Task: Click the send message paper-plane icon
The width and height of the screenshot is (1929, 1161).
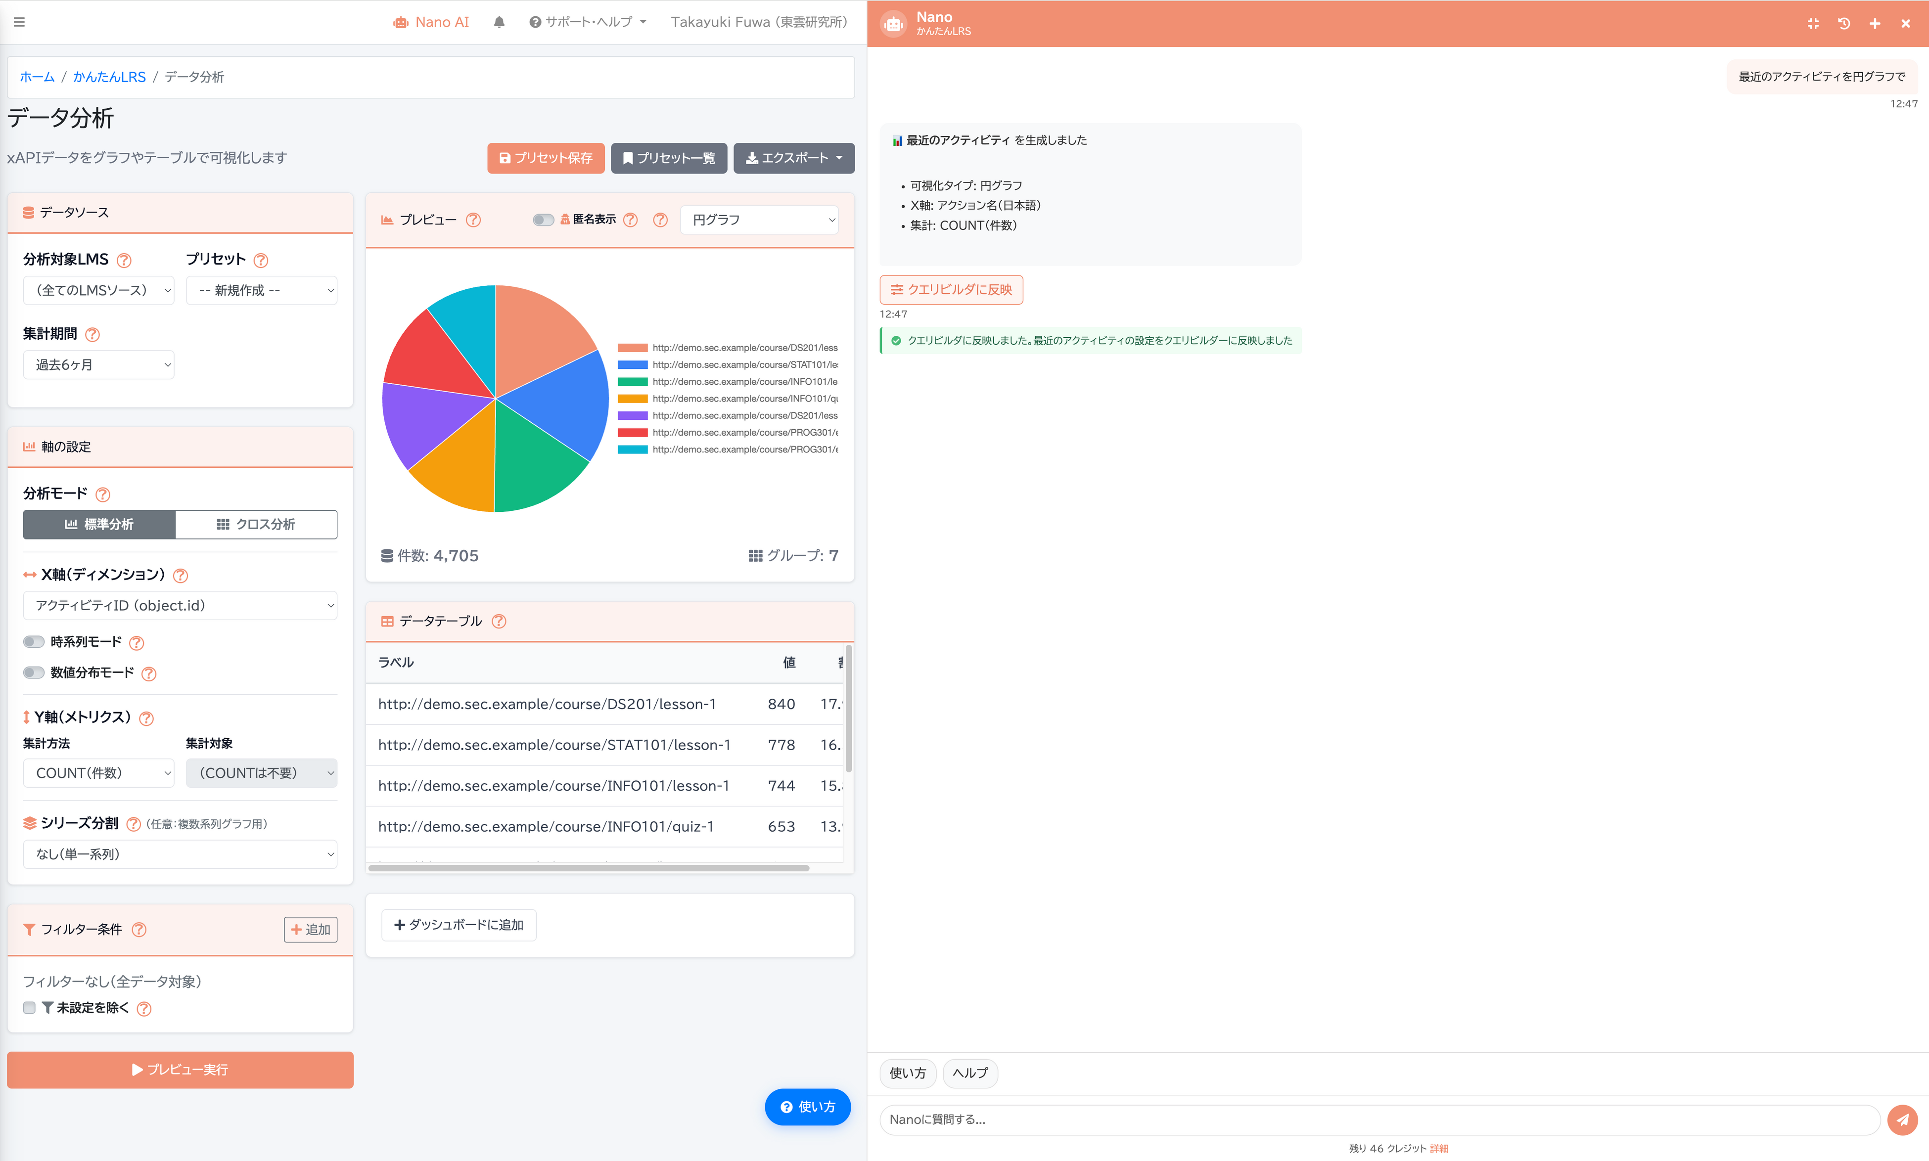Action: [1902, 1119]
